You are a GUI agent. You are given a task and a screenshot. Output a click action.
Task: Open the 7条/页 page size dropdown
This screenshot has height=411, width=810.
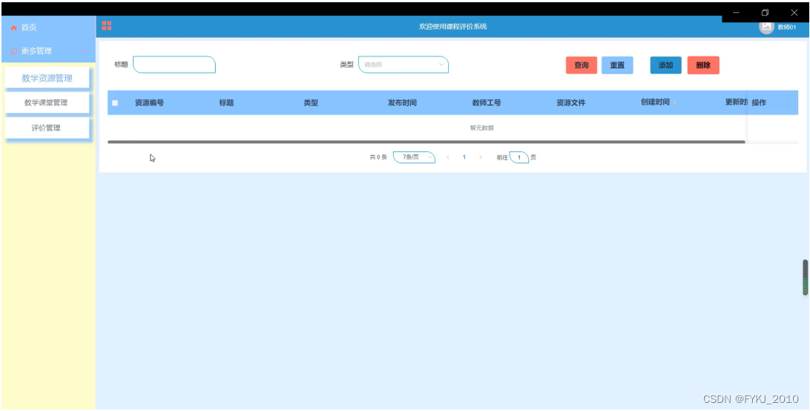click(414, 157)
